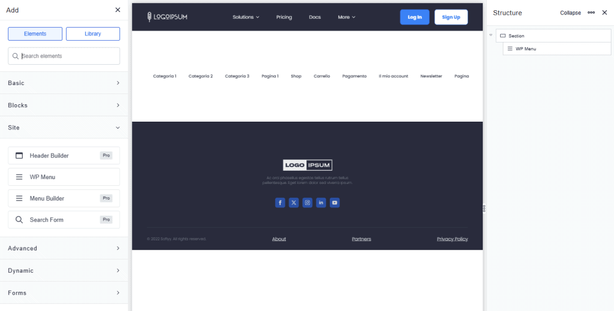Click the Header Builder window icon

(x=19, y=155)
